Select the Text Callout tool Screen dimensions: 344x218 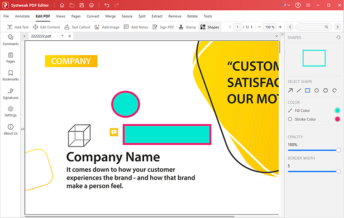point(77,27)
